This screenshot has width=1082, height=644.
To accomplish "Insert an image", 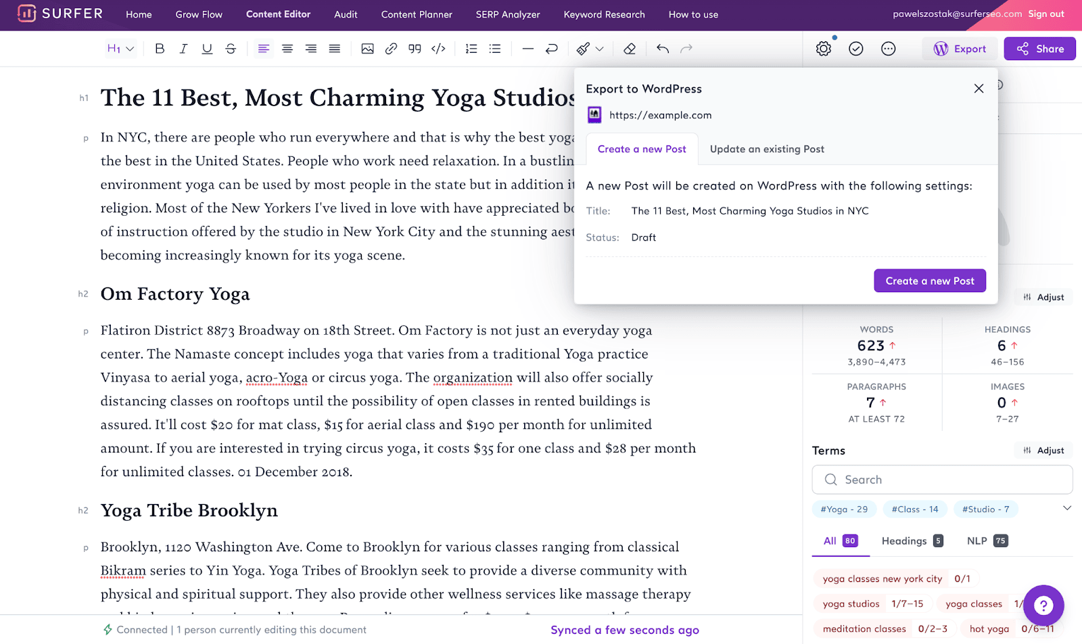I will pos(367,49).
